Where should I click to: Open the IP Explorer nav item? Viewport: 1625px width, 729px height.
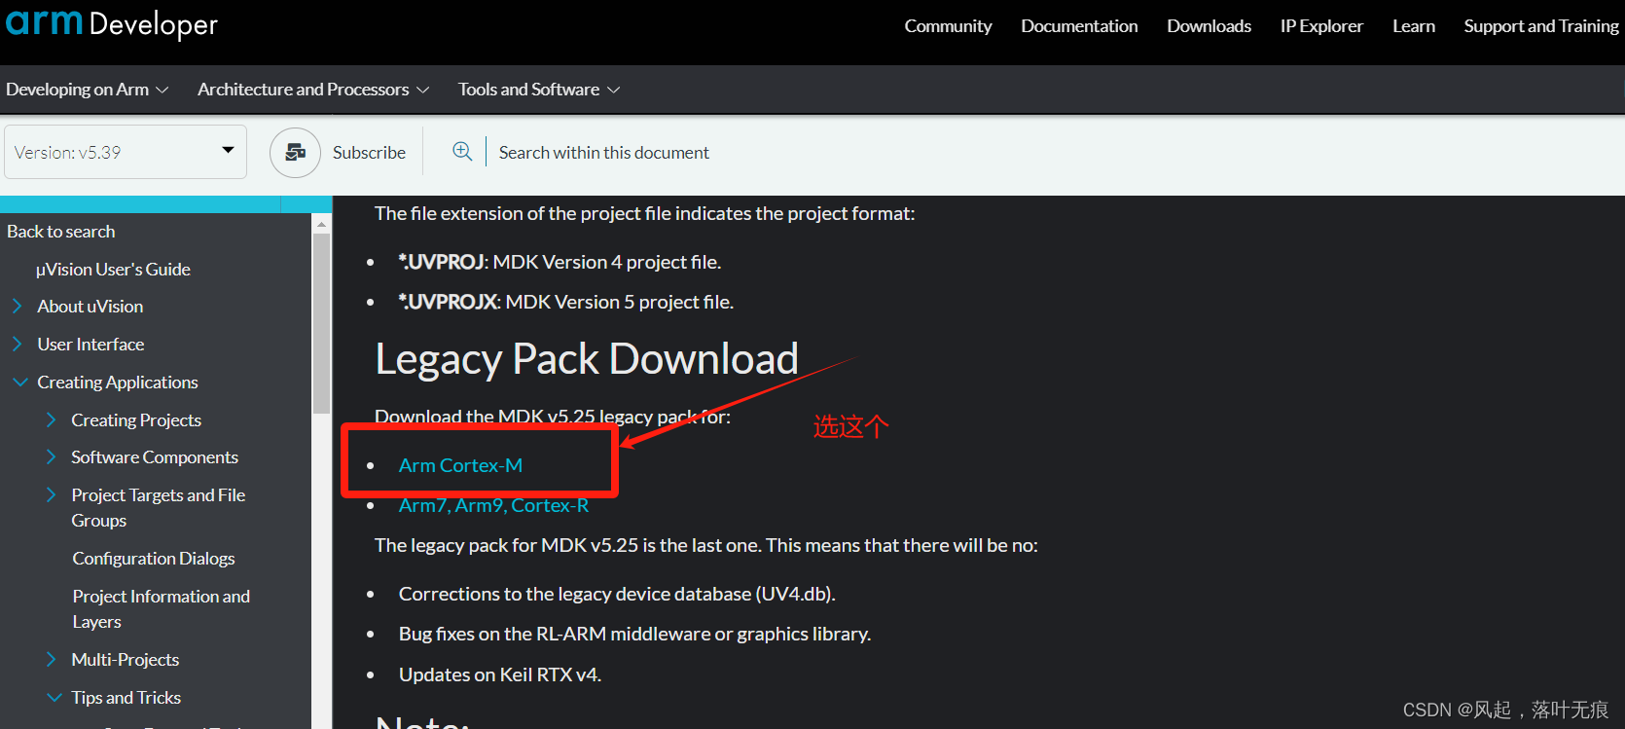(x=1321, y=26)
